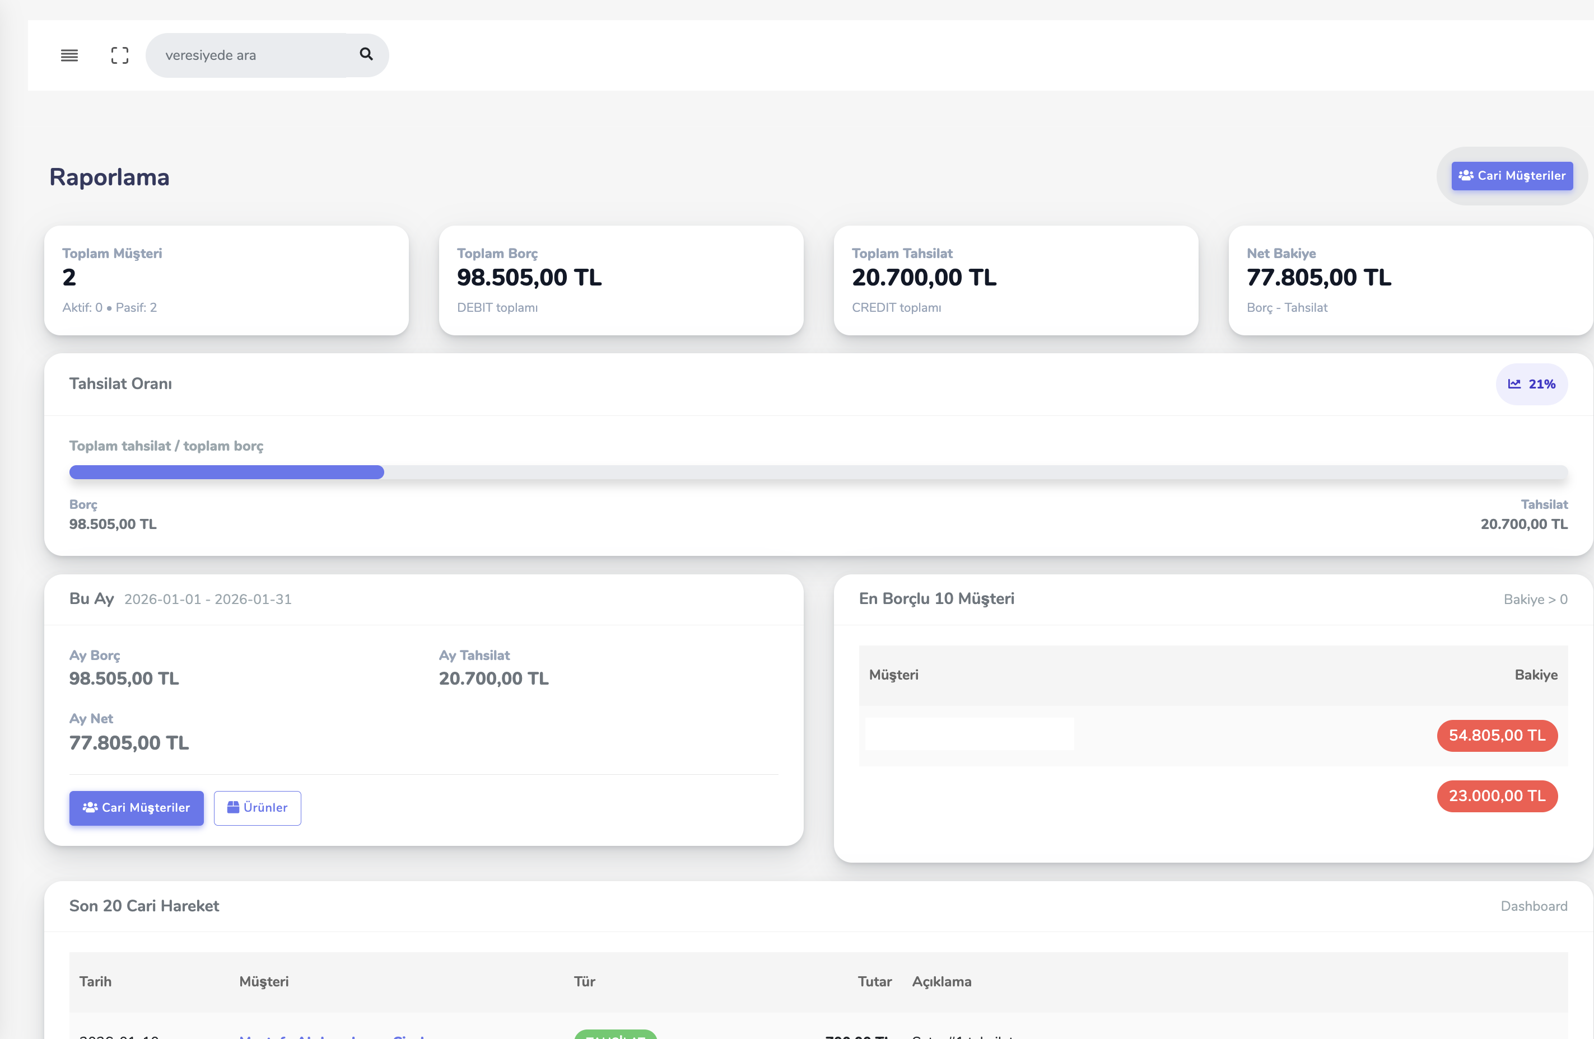Click Cari Müşteriler button in Bu Ay card

click(x=136, y=808)
